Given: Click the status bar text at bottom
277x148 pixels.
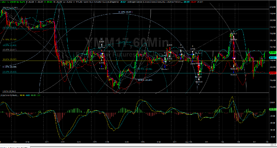Looking at the screenshot, I should [14, 146].
